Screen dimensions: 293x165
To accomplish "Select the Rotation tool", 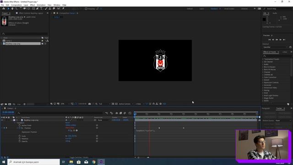I will point(21,9).
